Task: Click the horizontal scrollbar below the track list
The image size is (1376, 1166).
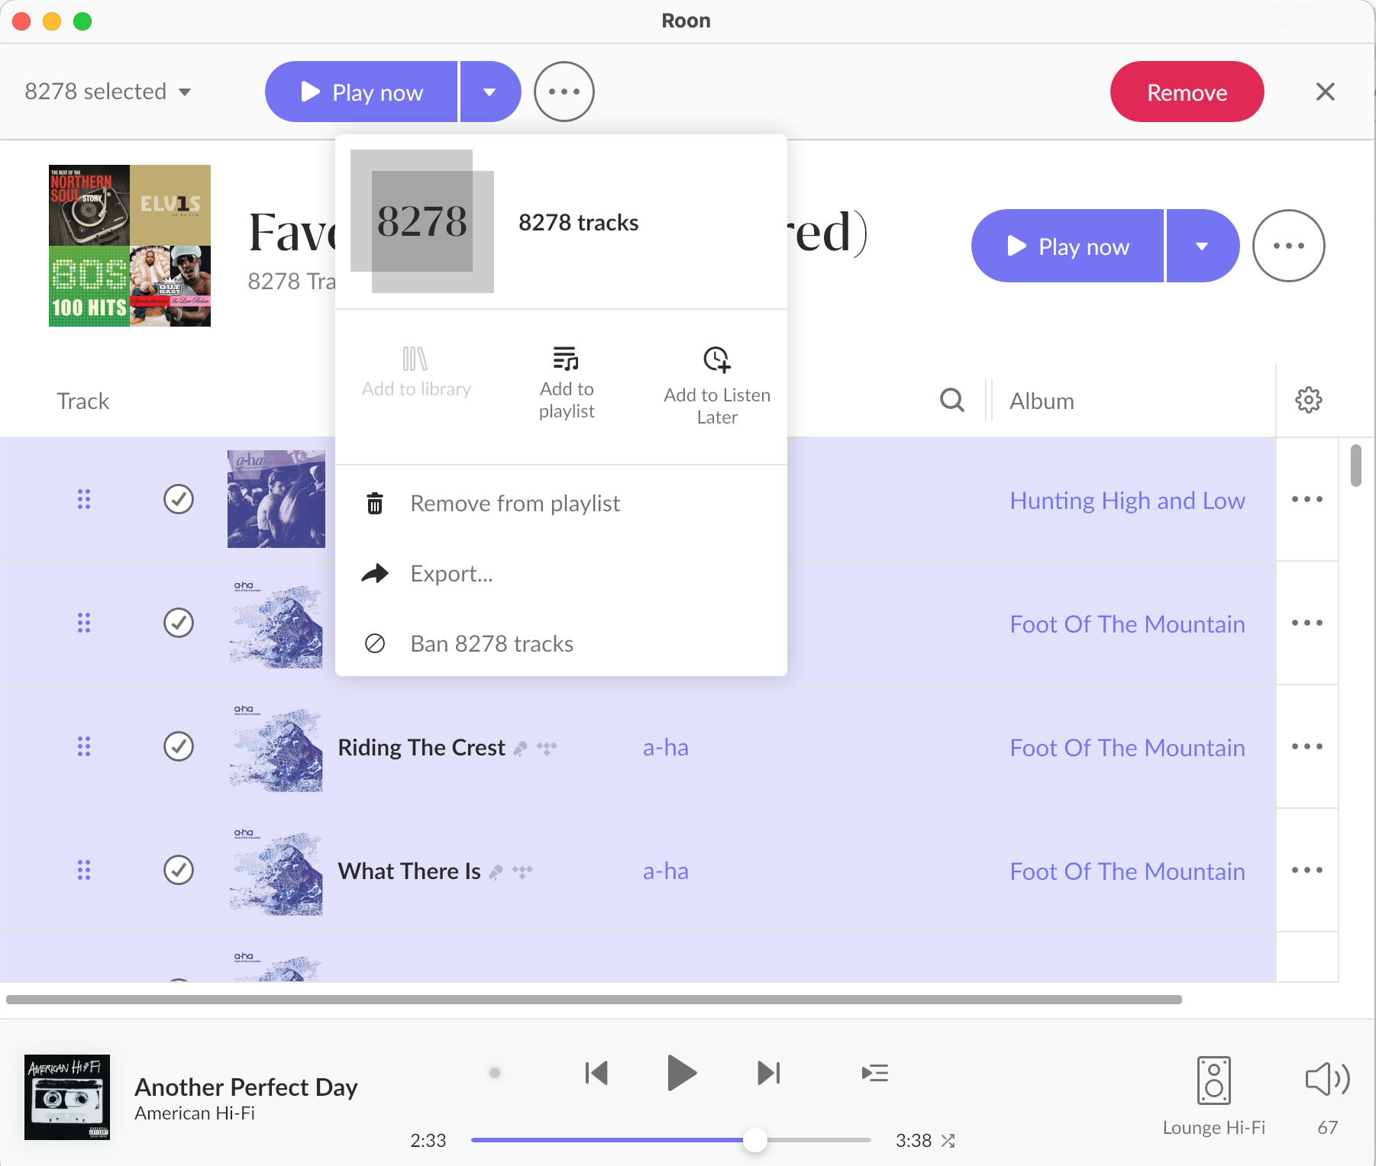Action: point(594,1000)
